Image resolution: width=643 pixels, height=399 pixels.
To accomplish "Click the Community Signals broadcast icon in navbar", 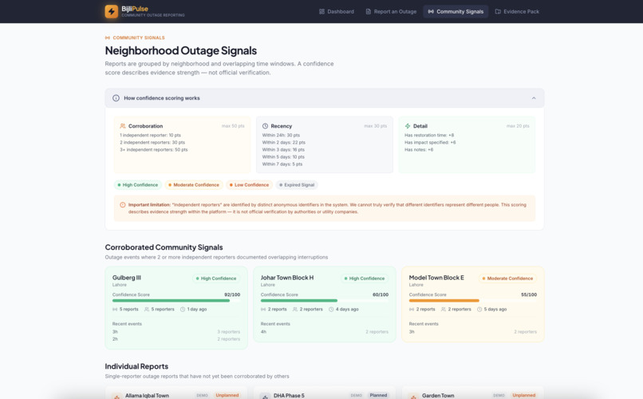I will pyautogui.click(x=431, y=11).
